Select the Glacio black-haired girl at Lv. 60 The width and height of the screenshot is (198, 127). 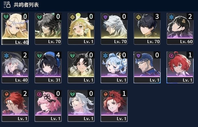[180, 29]
